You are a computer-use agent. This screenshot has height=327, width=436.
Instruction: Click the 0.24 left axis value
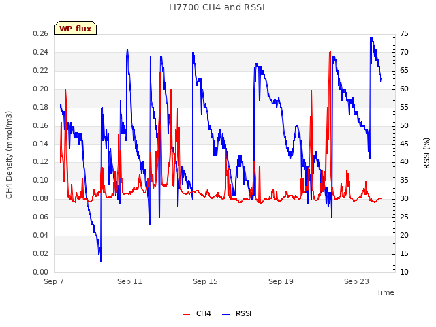tap(41, 52)
